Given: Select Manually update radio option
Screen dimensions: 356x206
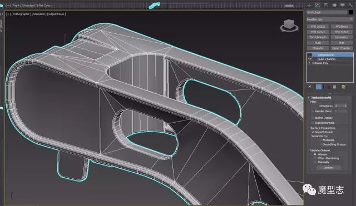Looking at the screenshot, I should pyautogui.click(x=315, y=162).
